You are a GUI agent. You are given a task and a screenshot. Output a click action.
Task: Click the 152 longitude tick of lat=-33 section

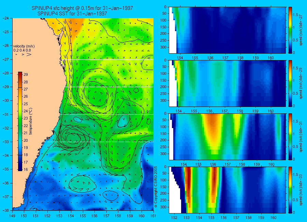[174, 218]
